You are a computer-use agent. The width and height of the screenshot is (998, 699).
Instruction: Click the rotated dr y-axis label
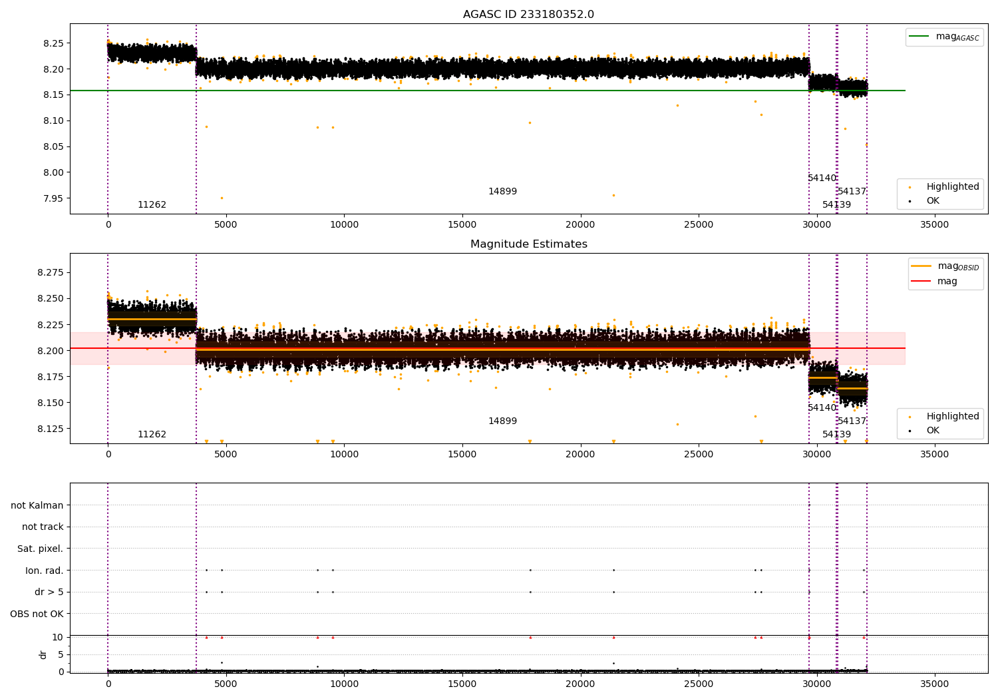tap(43, 654)
